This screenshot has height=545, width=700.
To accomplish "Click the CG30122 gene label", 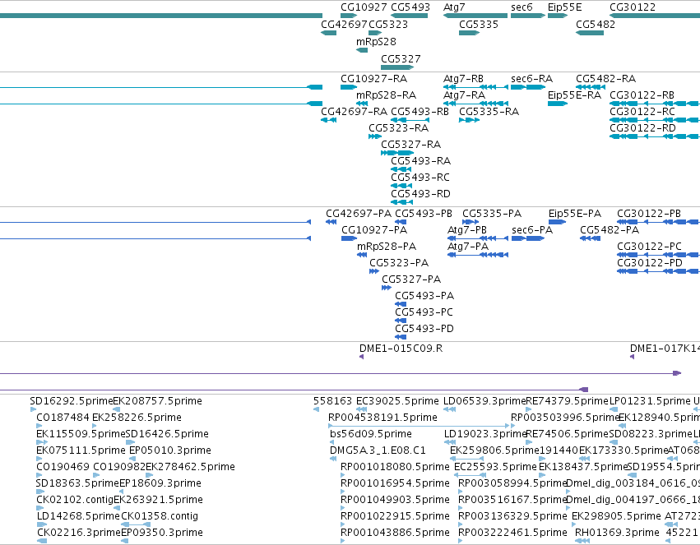I will click(633, 7).
